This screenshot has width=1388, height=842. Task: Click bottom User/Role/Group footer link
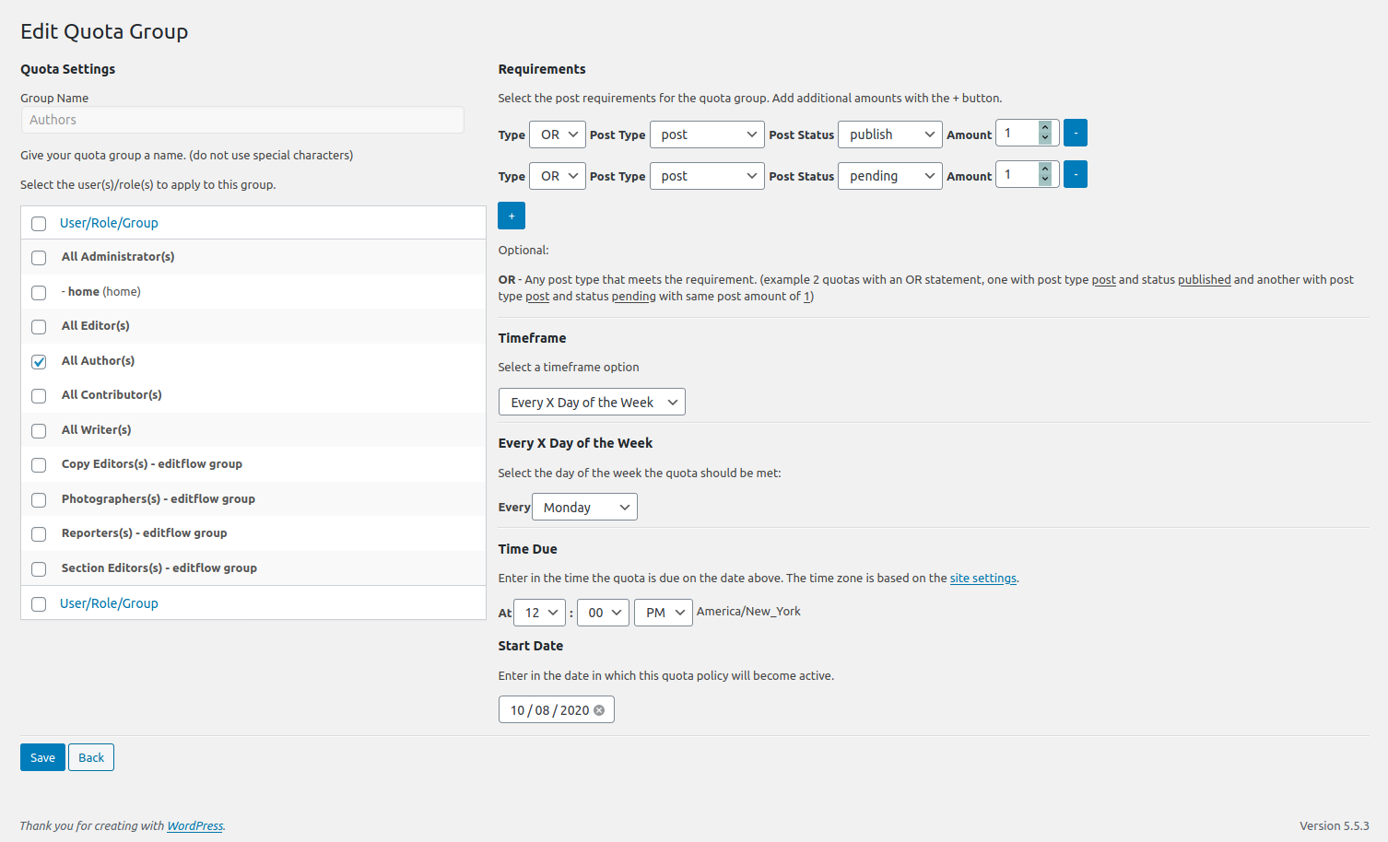coord(109,603)
